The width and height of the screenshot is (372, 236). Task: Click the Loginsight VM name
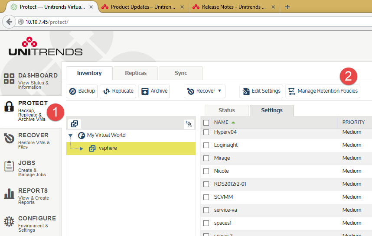point(225,145)
